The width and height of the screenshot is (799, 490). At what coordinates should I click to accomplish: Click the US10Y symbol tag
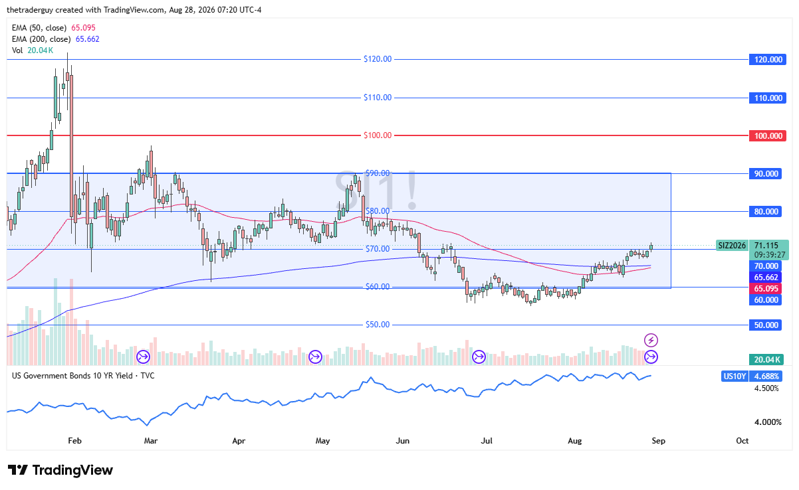(735, 376)
